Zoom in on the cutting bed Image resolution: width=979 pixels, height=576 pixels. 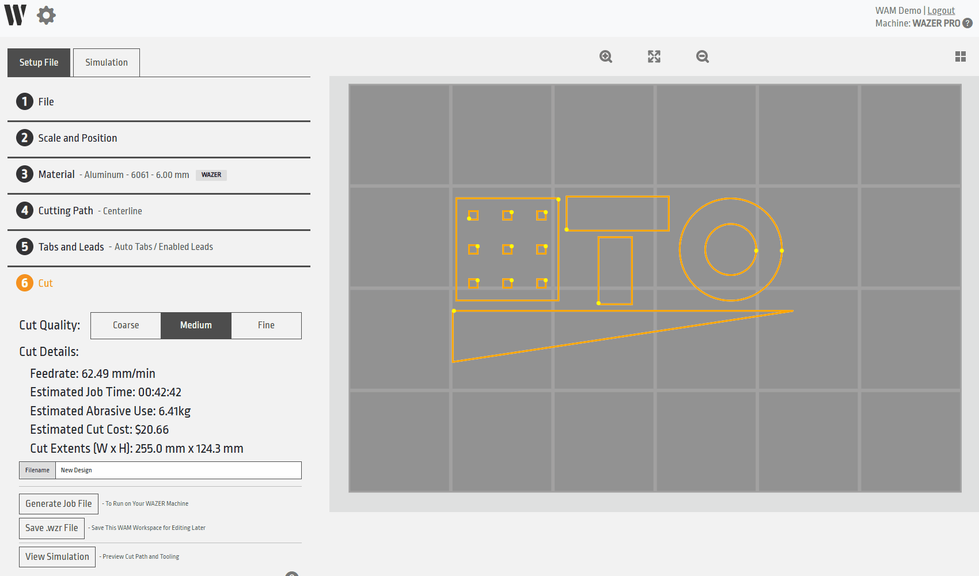click(x=605, y=56)
